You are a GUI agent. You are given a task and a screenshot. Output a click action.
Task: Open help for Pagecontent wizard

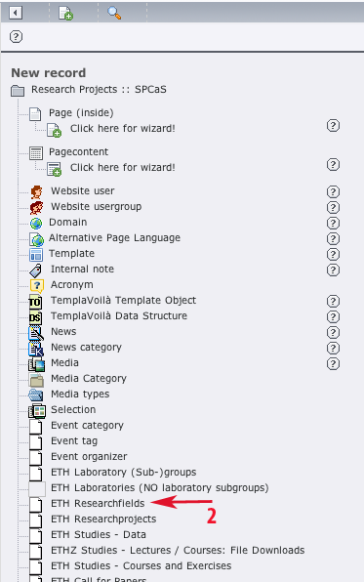[x=333, y=164]
